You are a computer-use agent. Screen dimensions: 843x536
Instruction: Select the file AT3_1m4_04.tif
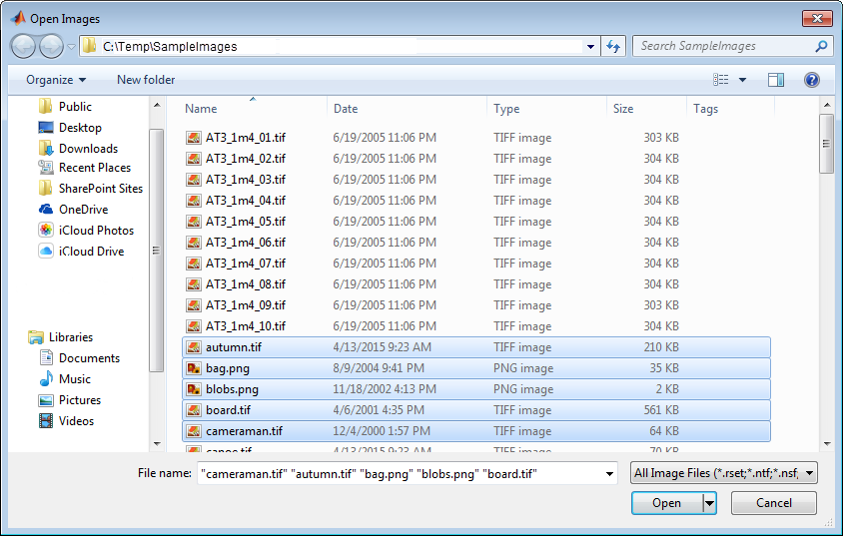point(246,201)
